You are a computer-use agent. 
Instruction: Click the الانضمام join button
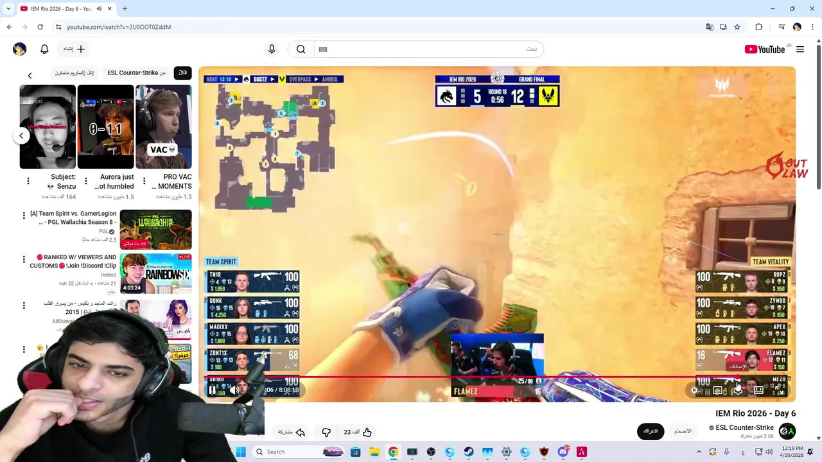coord(683,431)
